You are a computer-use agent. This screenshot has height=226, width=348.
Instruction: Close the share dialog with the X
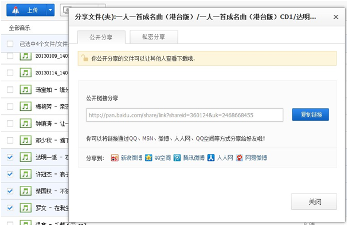336,17
